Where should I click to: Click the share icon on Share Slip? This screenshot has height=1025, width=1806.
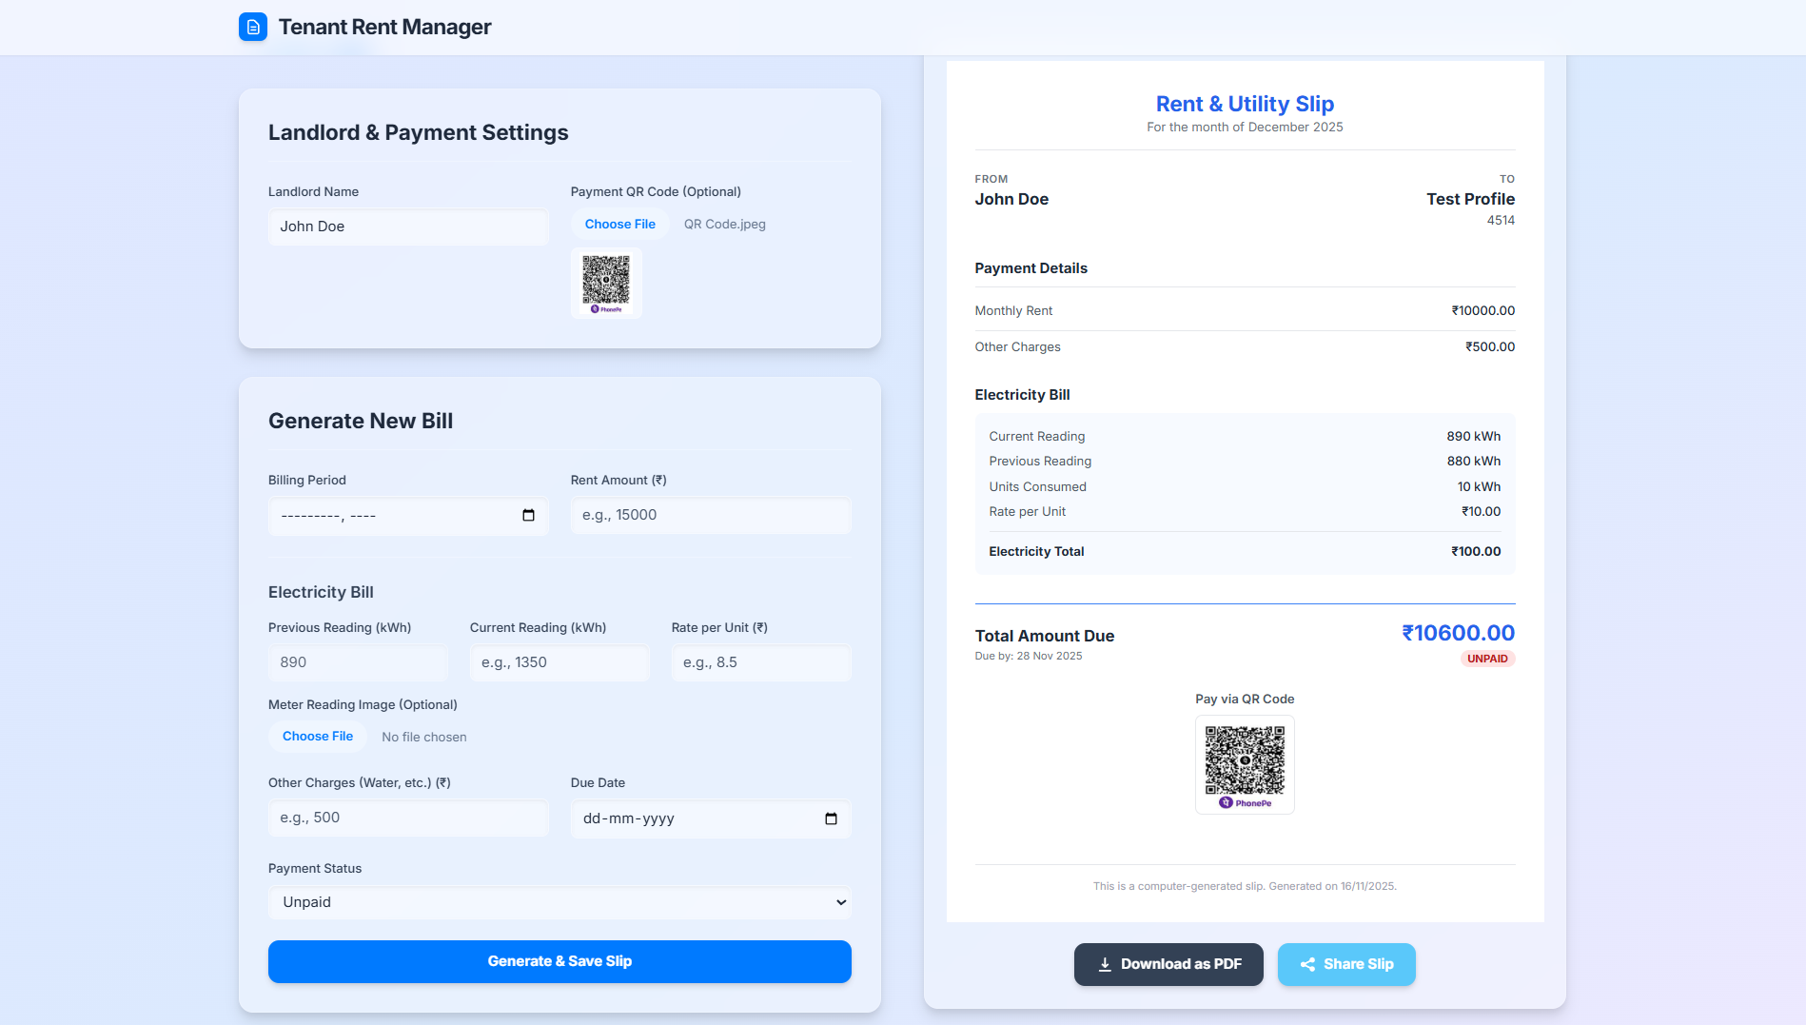pos(1308,964)
